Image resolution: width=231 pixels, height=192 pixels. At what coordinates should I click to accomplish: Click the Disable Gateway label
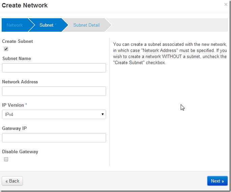click(20, 152)
